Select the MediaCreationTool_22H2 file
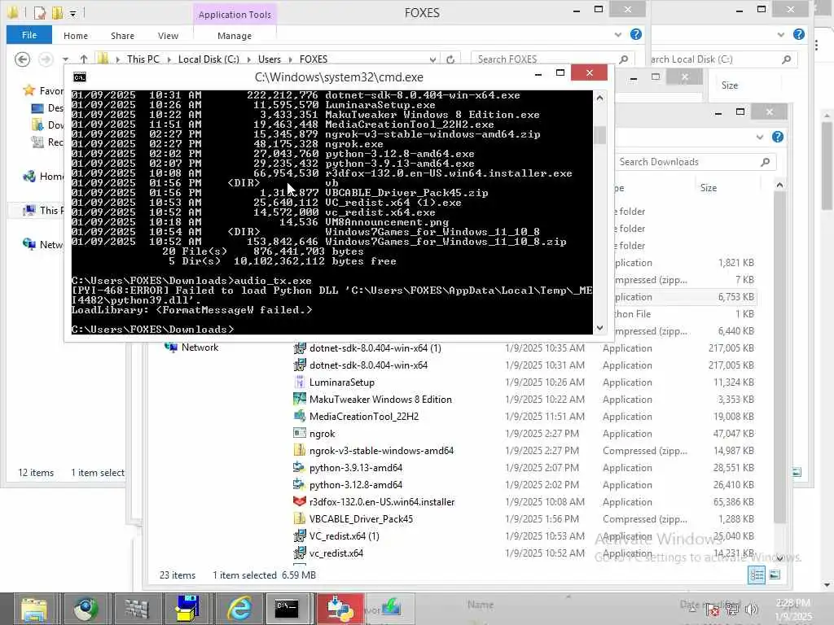The height and width of the screenshot is (625, 834). (364, 416)
